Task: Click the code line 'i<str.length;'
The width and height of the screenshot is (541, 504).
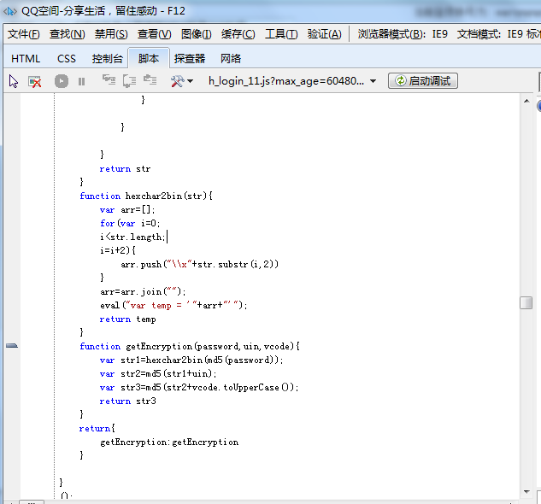Action: pos(132,237)
